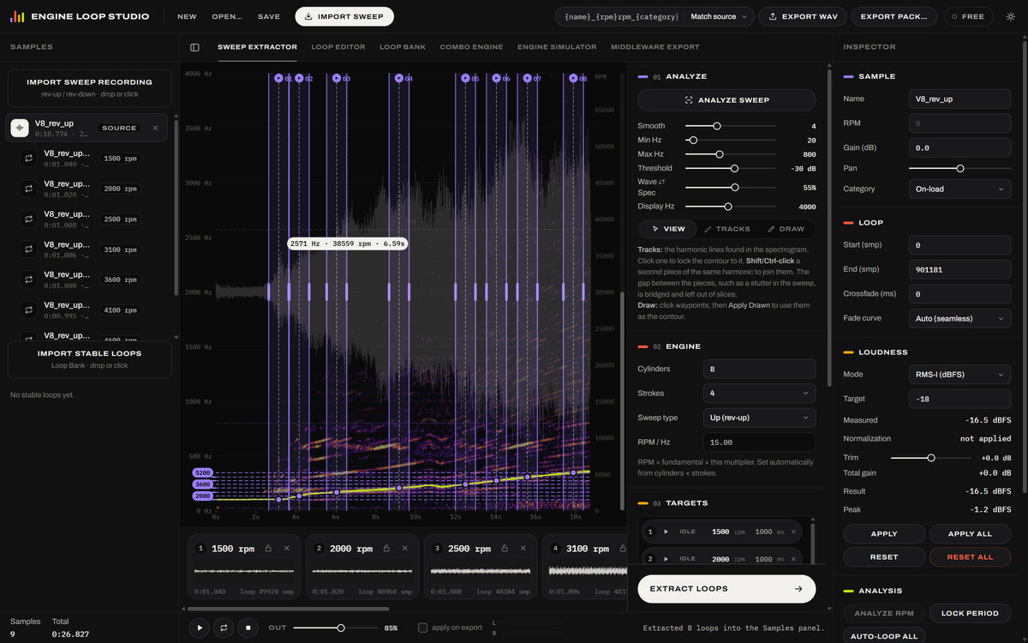This screenshot has height=643, width=1028.
Task: Open the Loudness Mode RMS-I dropdown
Action: pos(959,374)
